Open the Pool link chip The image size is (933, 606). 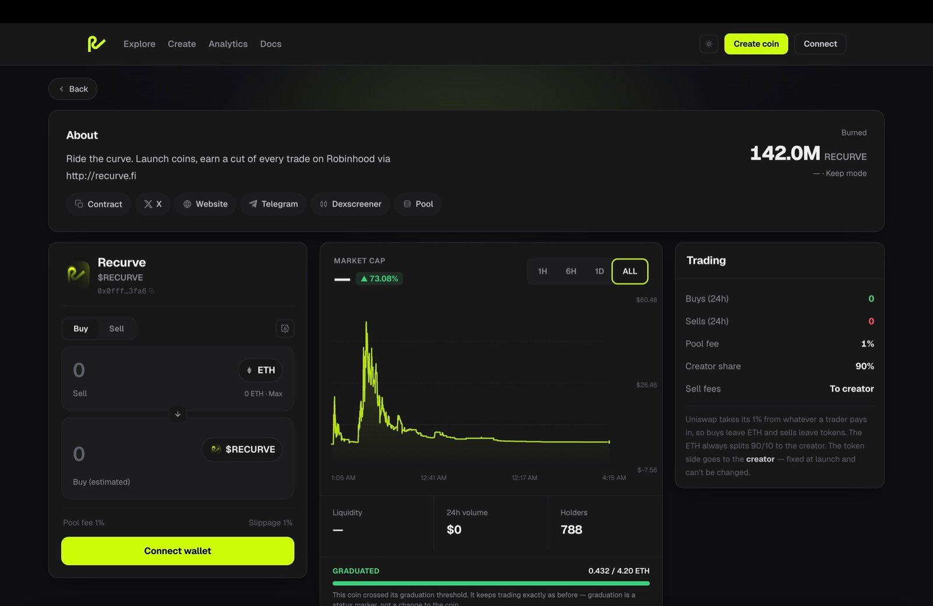(418, 204)
